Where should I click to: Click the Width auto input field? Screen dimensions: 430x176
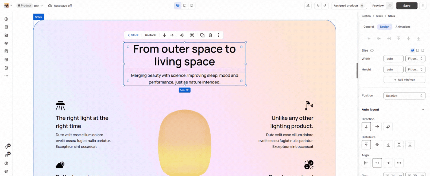(393, 59)
